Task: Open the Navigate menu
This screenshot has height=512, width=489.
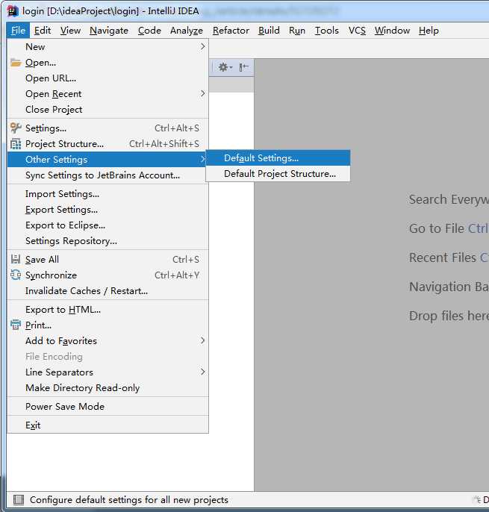Action: 109,31
